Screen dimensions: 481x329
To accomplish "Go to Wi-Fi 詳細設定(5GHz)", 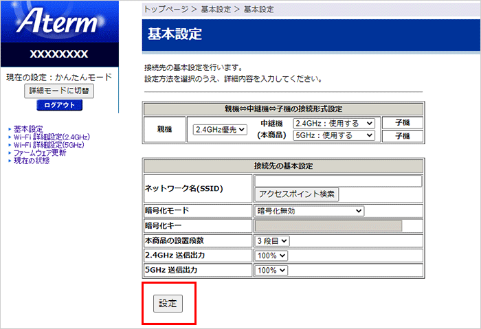I will [x=49, y=145].
